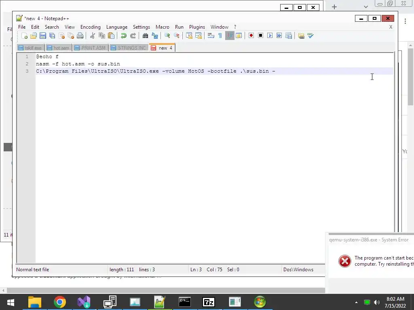Switch to the STRINGS.INC tab

129,48
